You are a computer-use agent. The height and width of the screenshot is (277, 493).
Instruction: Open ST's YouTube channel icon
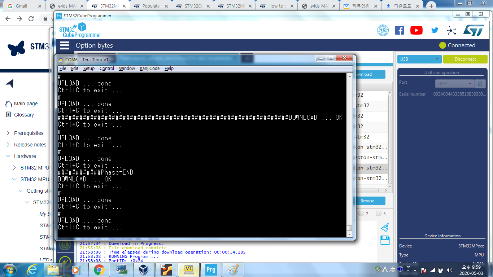(x=416, y=30)
